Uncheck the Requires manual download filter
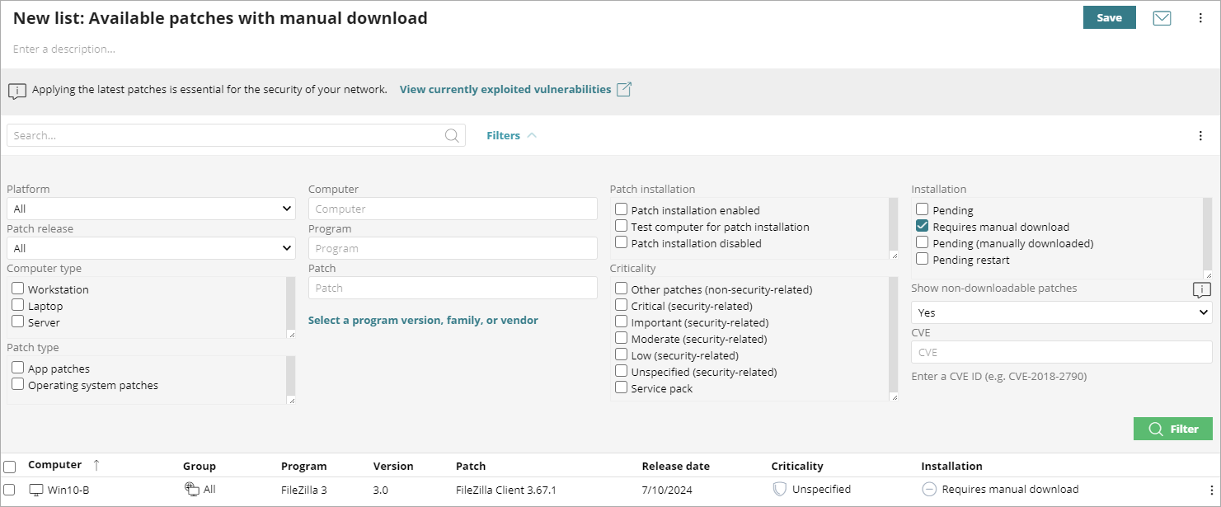Viewport: 1221px width, 507px height. 921,226
